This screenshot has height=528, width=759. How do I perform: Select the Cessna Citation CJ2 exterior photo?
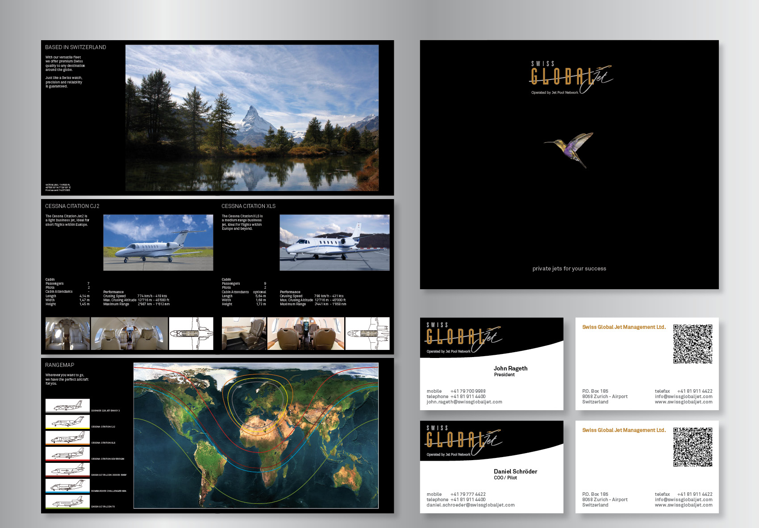(158, 242)
